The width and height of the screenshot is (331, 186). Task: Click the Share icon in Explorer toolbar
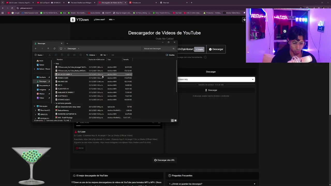click(74, 55)
